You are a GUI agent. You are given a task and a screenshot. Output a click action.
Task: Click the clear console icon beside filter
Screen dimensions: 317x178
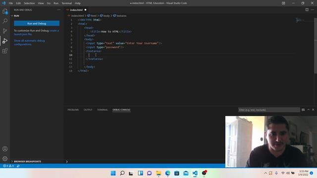303,110
